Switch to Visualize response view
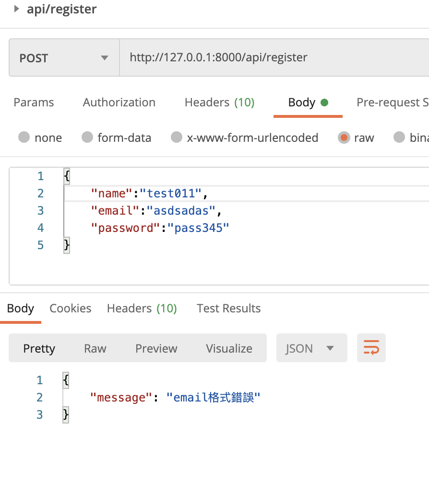The height and width of the screenshot is (481, 429). click(x=229, y=348)
